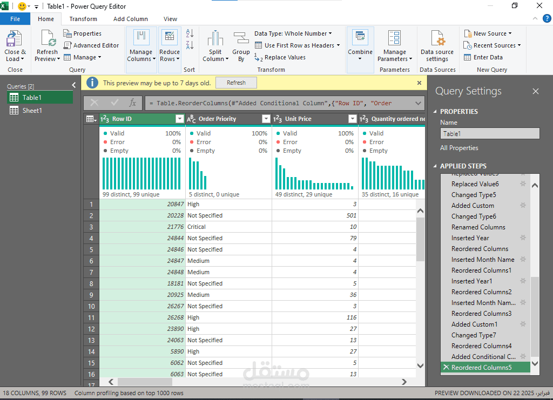553x400 pixels.
Task: Open the Unit Price column filter dropdown
Action: tap(352, 119)
